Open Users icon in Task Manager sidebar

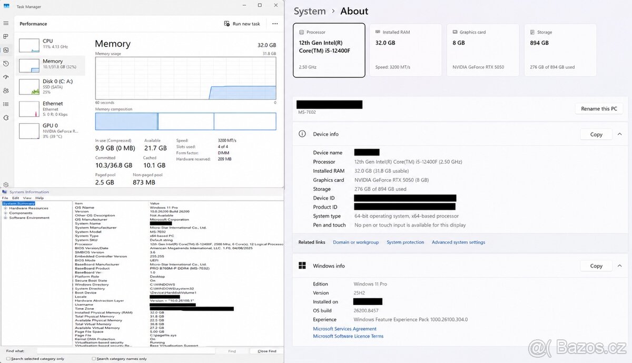point(6,91)
